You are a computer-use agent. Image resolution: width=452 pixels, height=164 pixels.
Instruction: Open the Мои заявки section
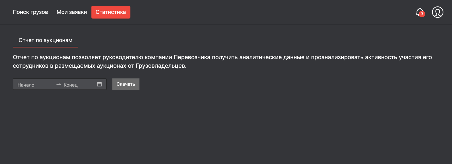(71, 12)
